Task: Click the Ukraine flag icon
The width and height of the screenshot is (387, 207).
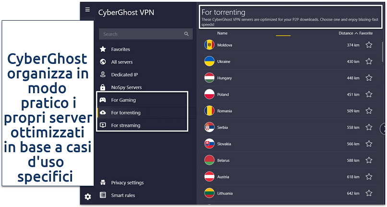Action: point(209,61)
